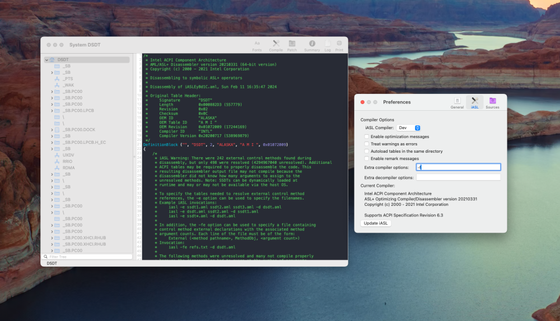Enable optimization messages checkbox
The width and height of the screenshot is (560, 321).
coord(366,136)
